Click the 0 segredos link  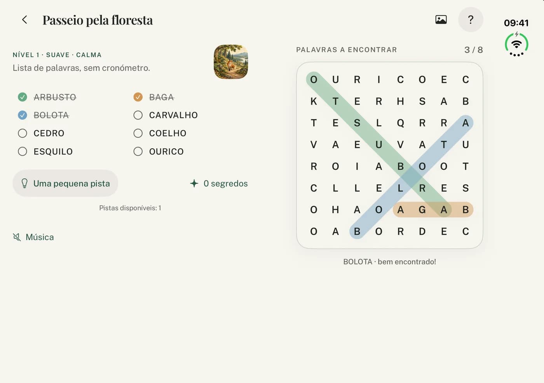click(x=225, y=184)
